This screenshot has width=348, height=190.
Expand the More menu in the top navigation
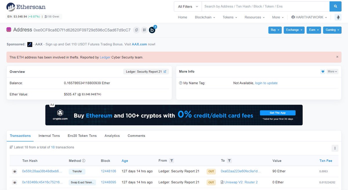click(x=278, y=17)
